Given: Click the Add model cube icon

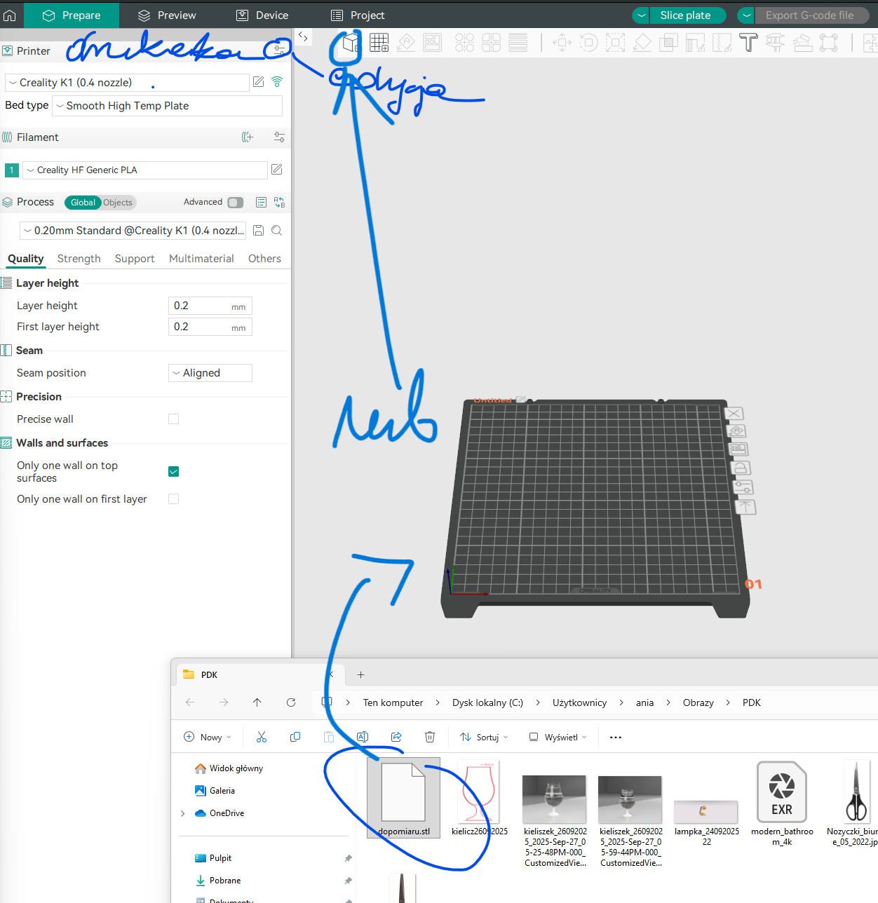Looking at the screenshot, I should (351, 43).
